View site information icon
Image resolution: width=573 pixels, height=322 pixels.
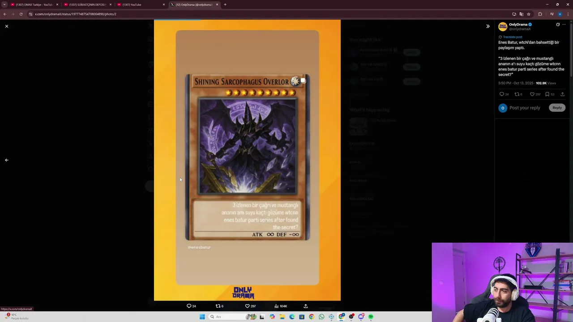[x=30, y=14]
